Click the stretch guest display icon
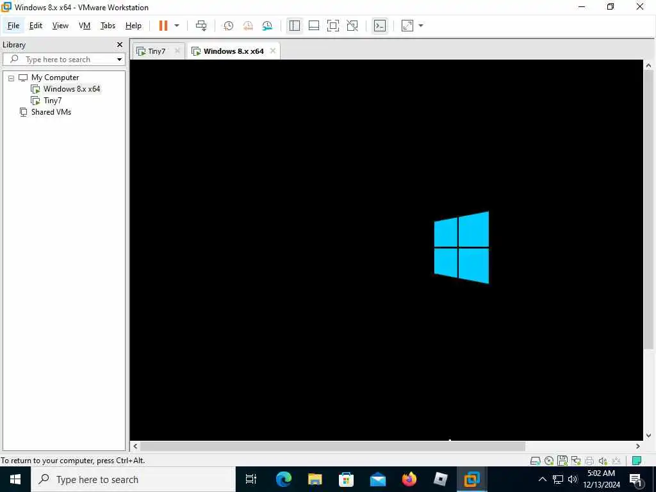The image size is (656, 492). tap(407, 26)
